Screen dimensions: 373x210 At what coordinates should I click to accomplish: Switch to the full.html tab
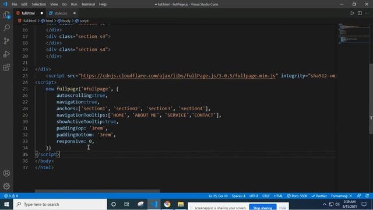pyautogui.click(x=28, y=13)
